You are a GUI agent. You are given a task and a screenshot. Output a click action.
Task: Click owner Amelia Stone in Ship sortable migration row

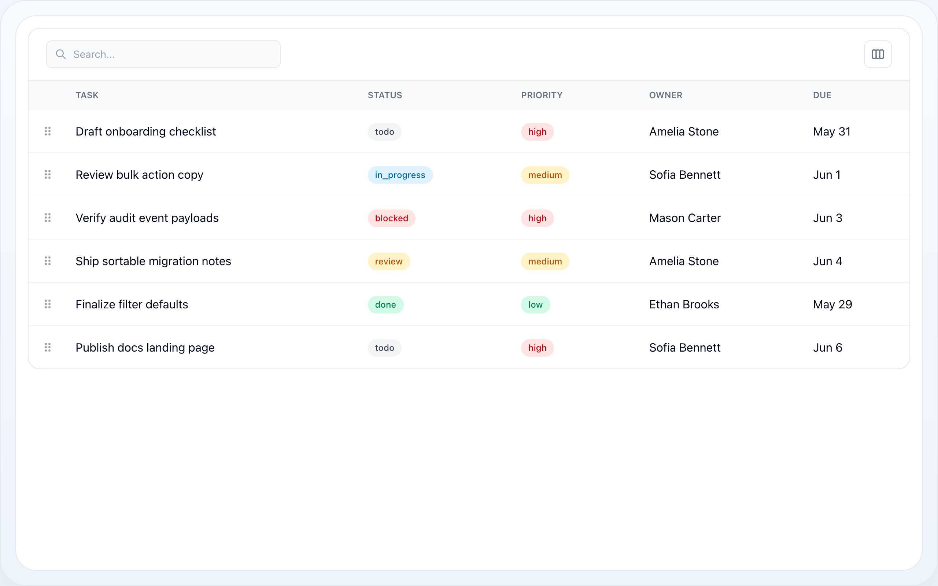684,261
